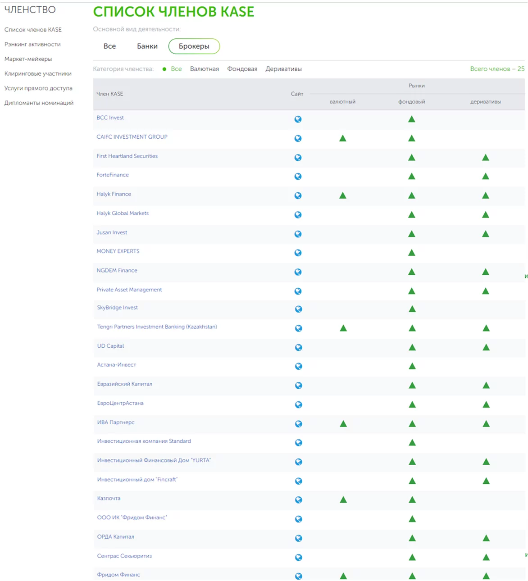Click the Всего членов – 25 counter

[497, 69]
